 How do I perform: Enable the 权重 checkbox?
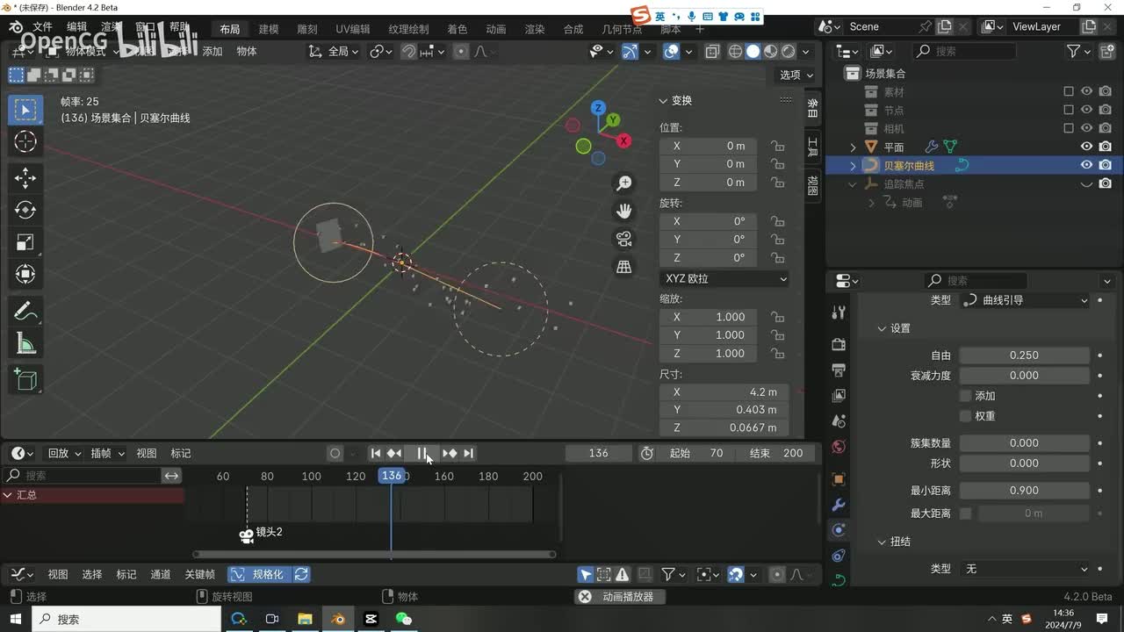(x=966, y=416)
